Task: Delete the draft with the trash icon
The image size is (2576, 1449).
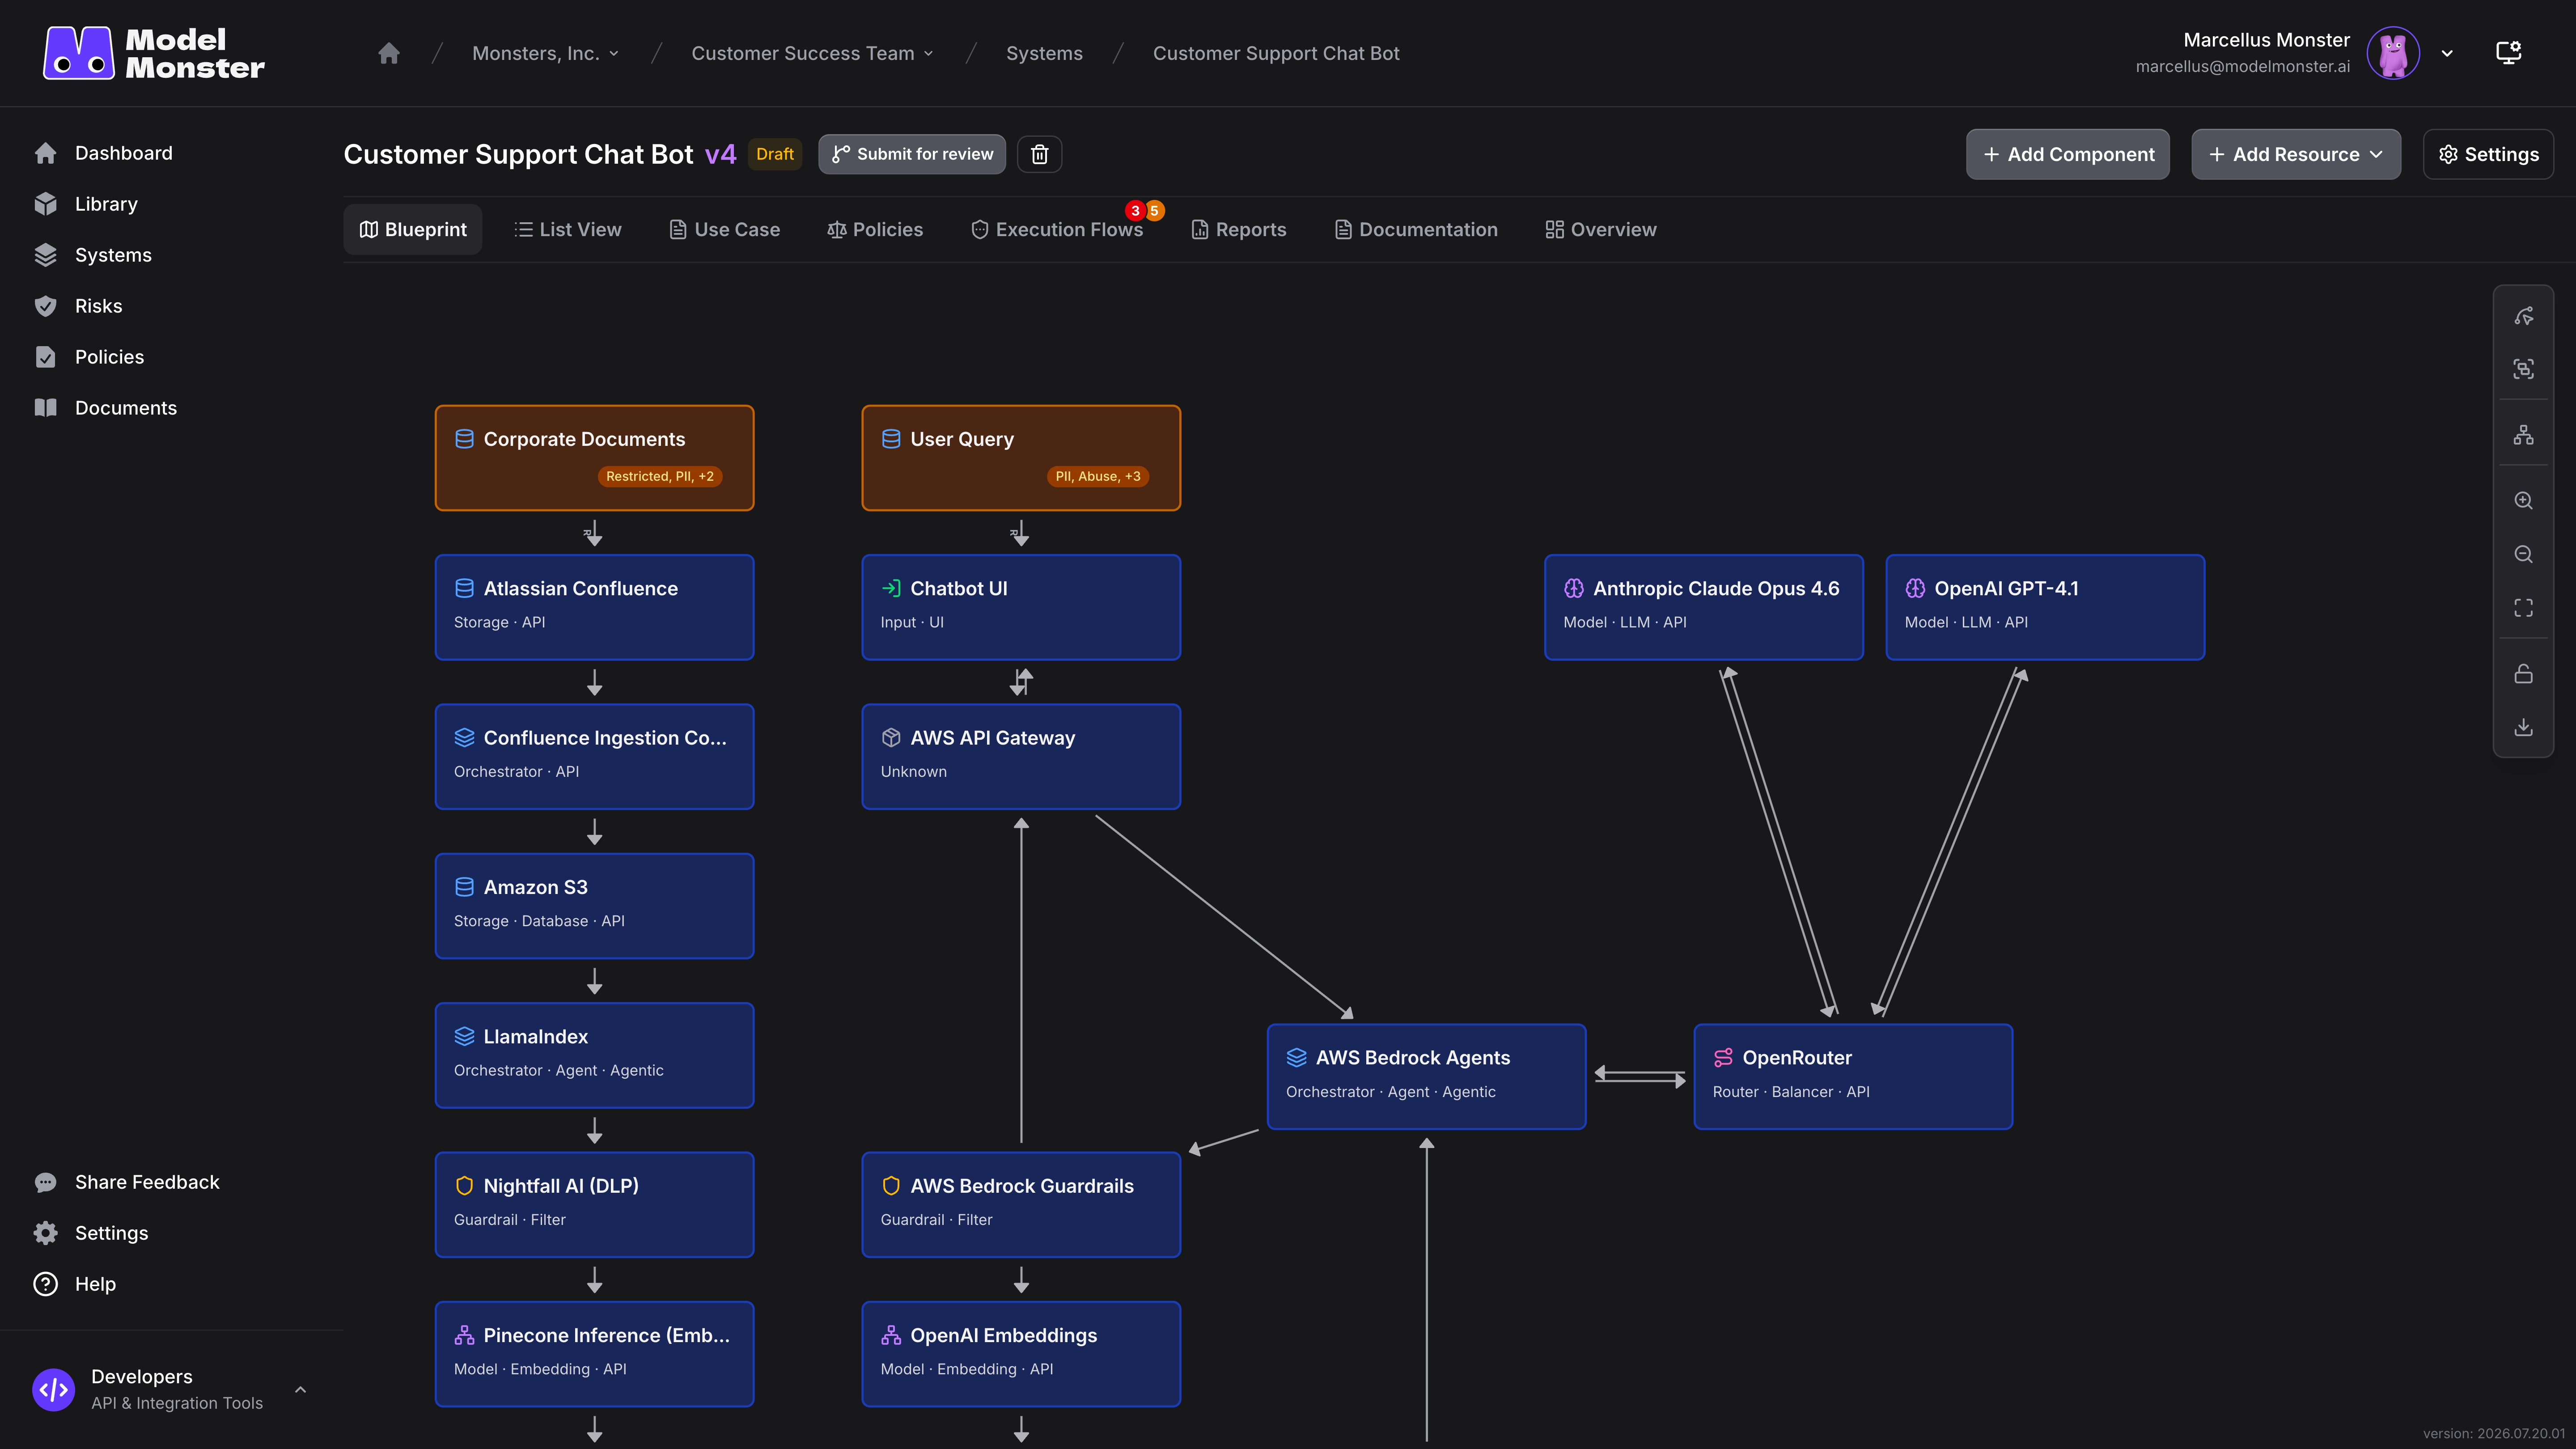Action: pos(1039,154)
